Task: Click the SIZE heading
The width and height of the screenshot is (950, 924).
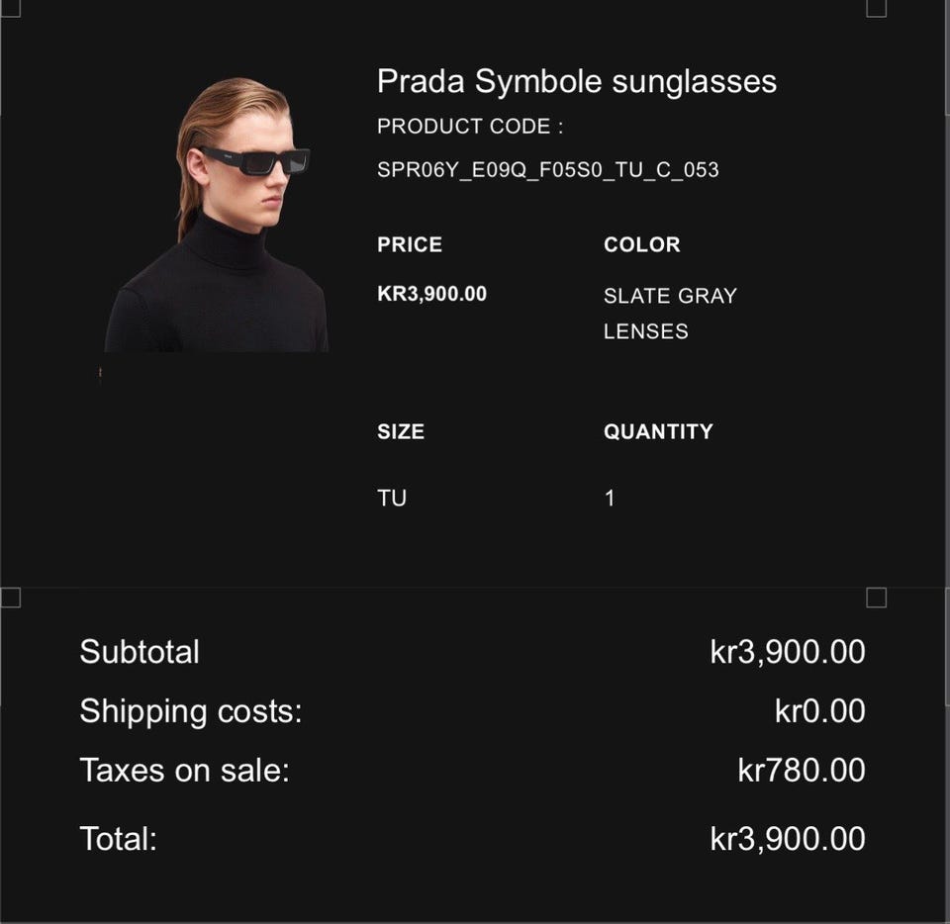Action: click(x=401, y=431)
